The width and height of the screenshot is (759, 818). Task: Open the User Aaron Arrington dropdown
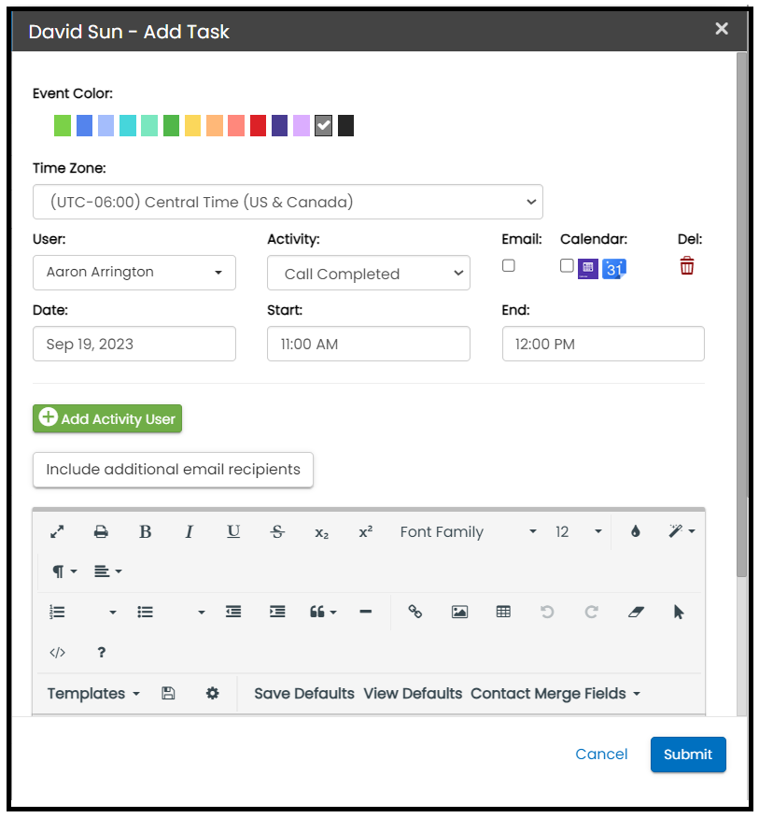pyautogui.click(x=134, y=273)
